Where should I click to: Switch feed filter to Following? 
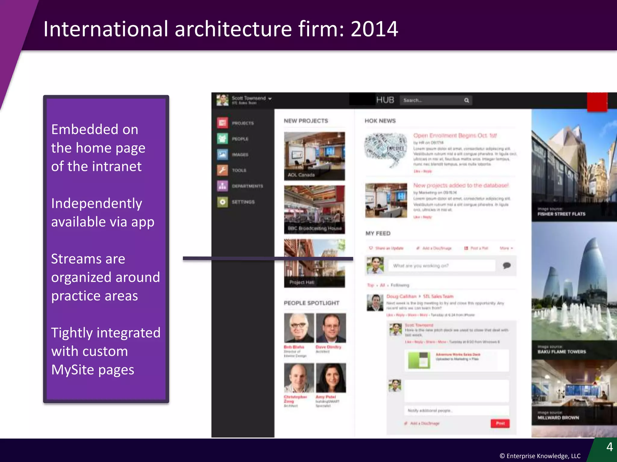point(400,285)
